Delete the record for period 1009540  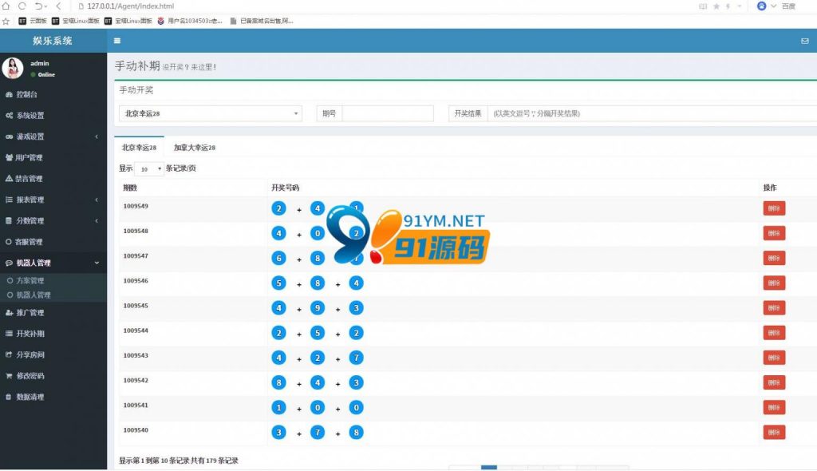774,433
